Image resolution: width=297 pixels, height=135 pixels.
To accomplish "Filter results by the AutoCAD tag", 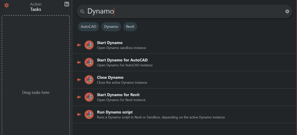I will [x=89, y=27].
